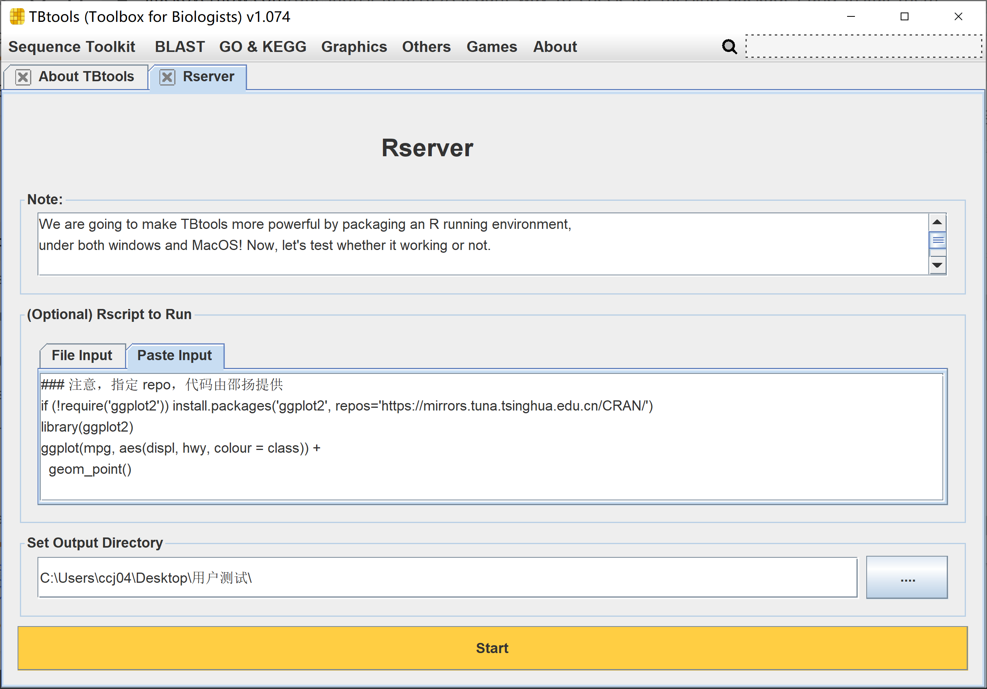Click the Note scrollbar up arrow
The height and width of the screenshot is (689, 987).
(937, 222)
